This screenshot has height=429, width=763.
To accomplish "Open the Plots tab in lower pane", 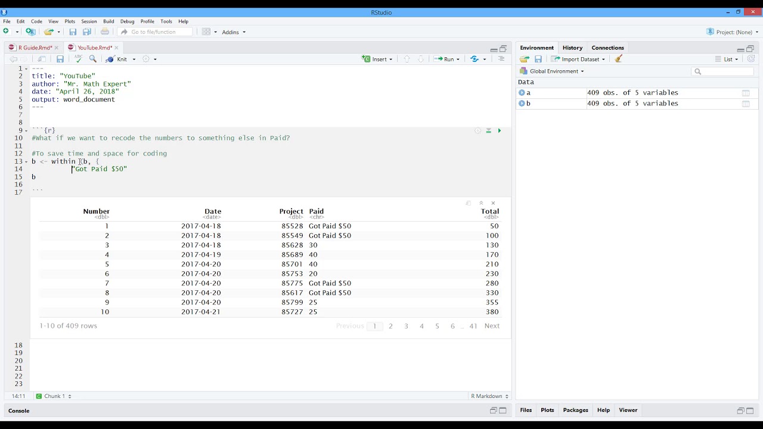I will 547,410.
